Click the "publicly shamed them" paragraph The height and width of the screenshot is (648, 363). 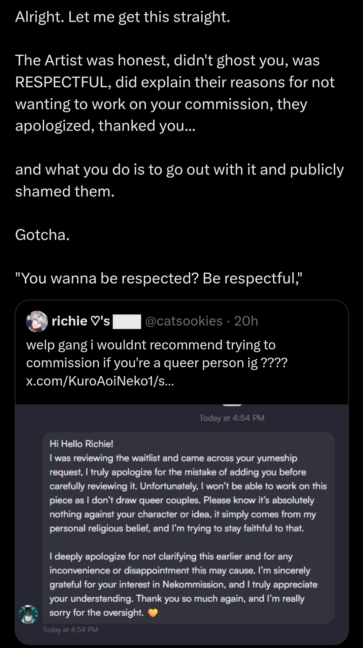179,180
